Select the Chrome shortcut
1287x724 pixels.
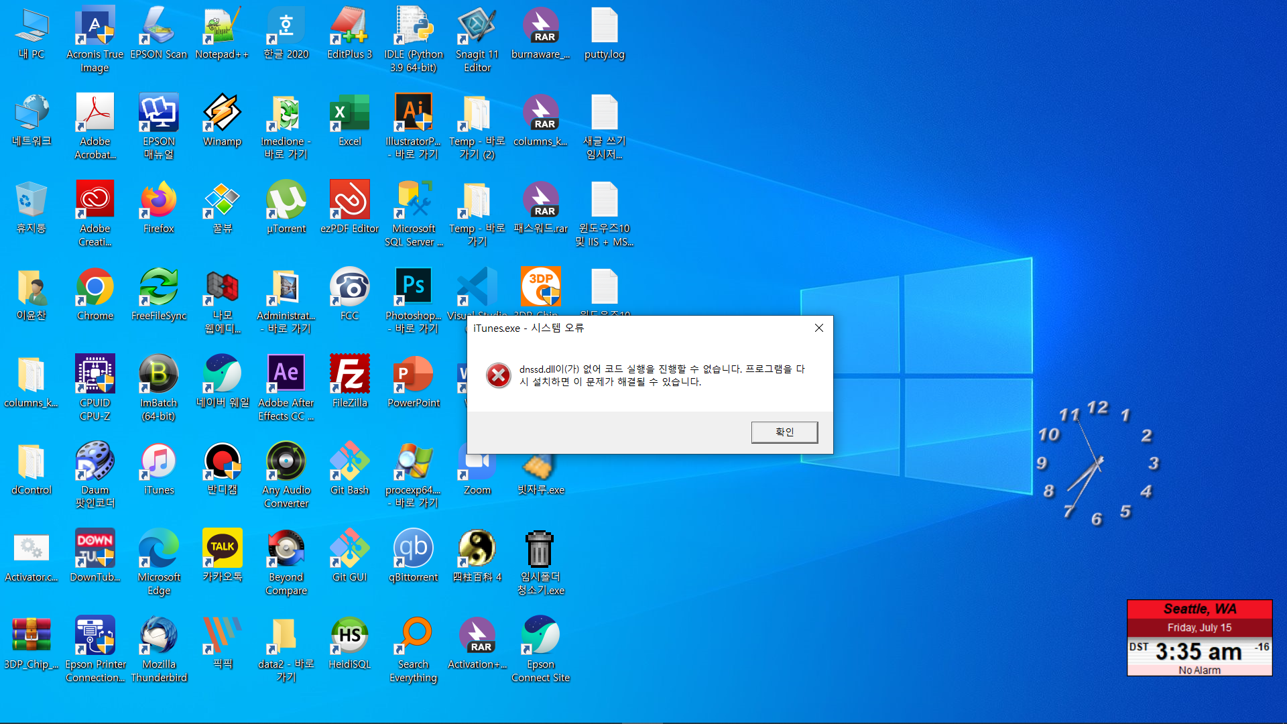coord(95,296)
